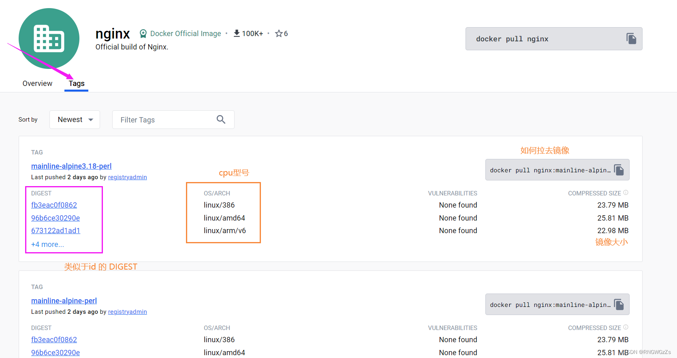Select first card's 23.79 MB size

pos(613,205)
